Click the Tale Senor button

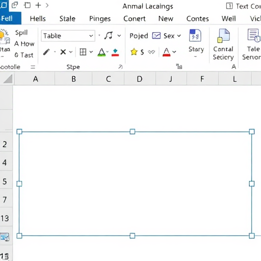coord(251,44)
